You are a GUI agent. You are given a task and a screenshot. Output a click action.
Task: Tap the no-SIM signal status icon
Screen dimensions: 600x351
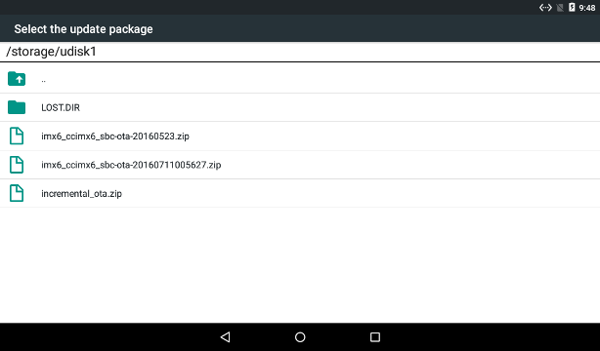click(x=560, y=7)
